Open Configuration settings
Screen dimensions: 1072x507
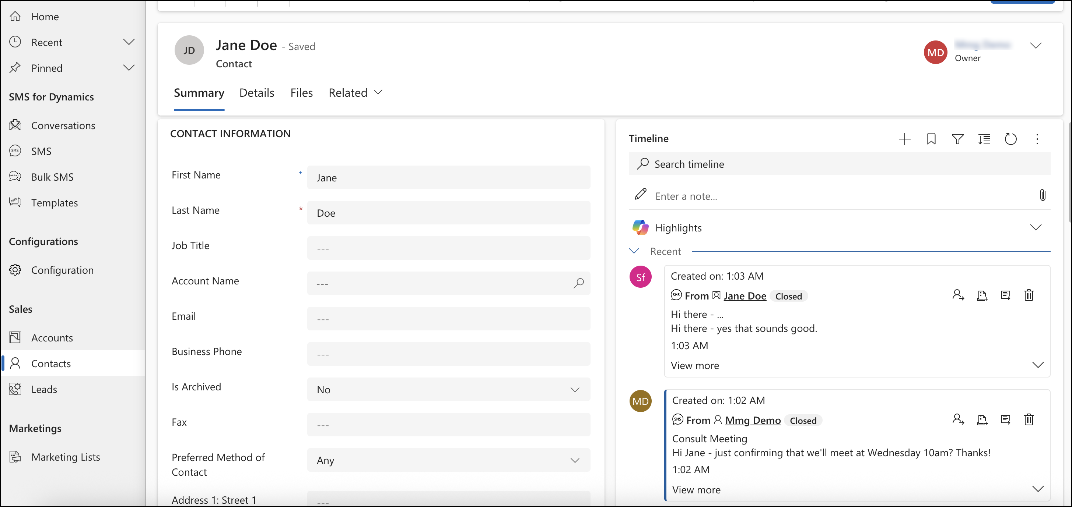62,270
